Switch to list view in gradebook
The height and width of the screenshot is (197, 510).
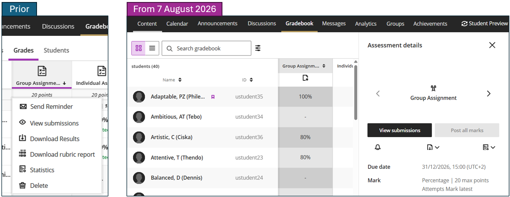point(152,48)
